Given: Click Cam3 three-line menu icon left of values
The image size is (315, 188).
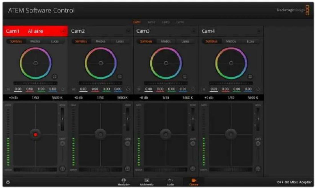Looking at the screenshot, I should tap(139, 89).
